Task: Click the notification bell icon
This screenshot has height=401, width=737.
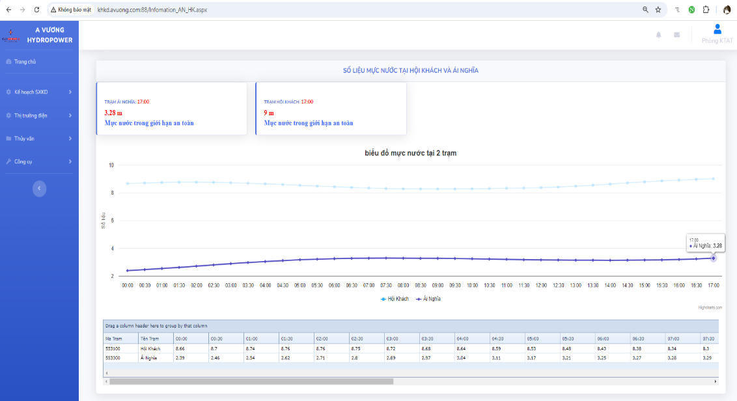Action: click(659, 35)
